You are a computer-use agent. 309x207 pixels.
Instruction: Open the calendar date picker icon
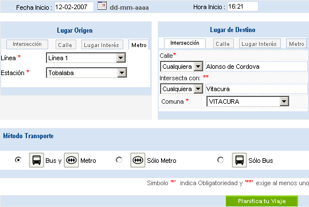pos(102,6)
